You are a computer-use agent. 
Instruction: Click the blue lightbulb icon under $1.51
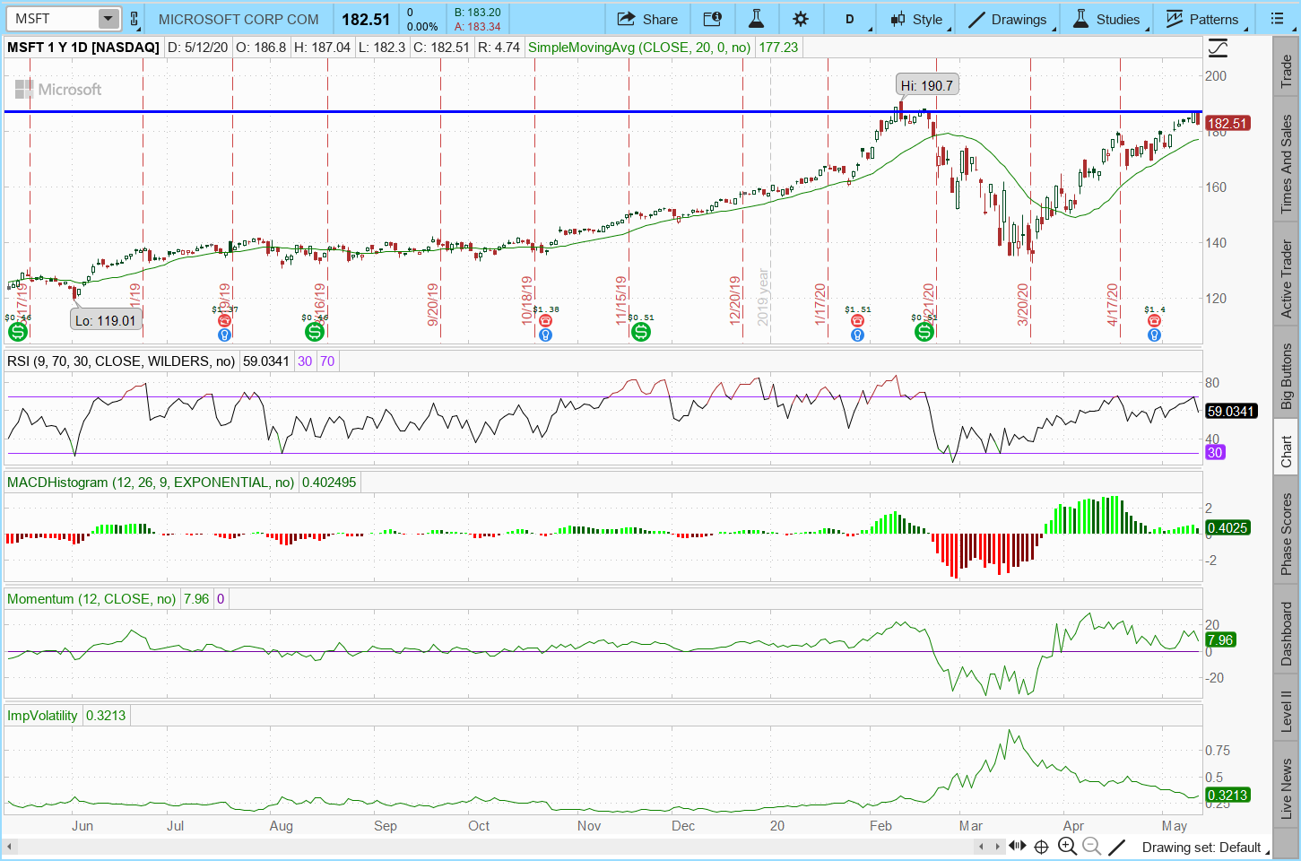click(x=857, y=335)
